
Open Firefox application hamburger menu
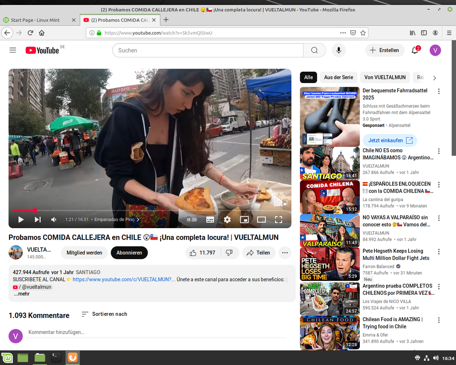tap(449, 33)
